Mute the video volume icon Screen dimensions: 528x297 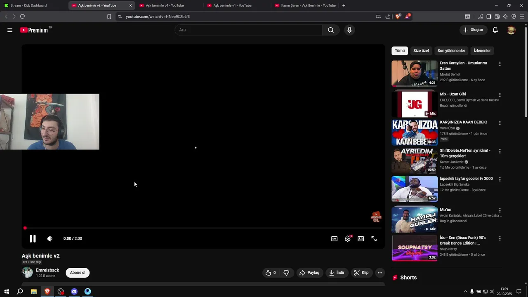50,238
